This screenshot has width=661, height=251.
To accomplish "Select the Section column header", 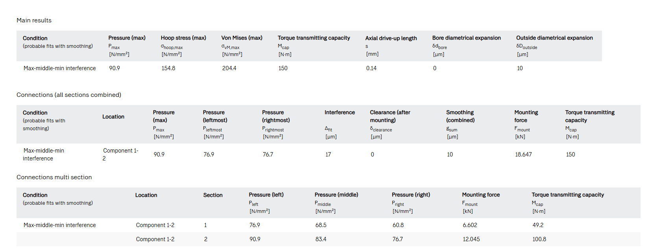I will (x=212, y=195).
